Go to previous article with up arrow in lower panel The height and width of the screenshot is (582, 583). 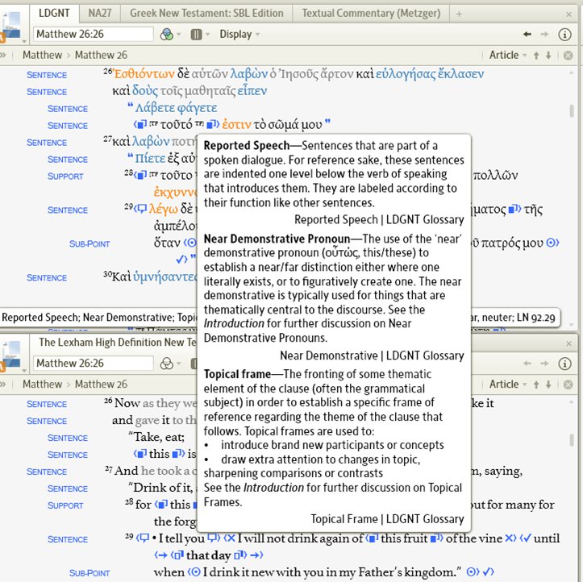pos(536,385)
